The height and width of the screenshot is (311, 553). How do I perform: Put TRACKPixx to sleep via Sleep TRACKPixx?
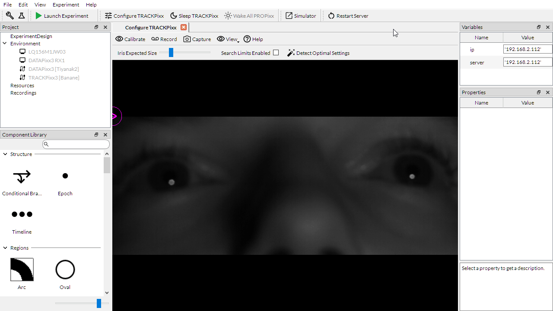(194, 16)
